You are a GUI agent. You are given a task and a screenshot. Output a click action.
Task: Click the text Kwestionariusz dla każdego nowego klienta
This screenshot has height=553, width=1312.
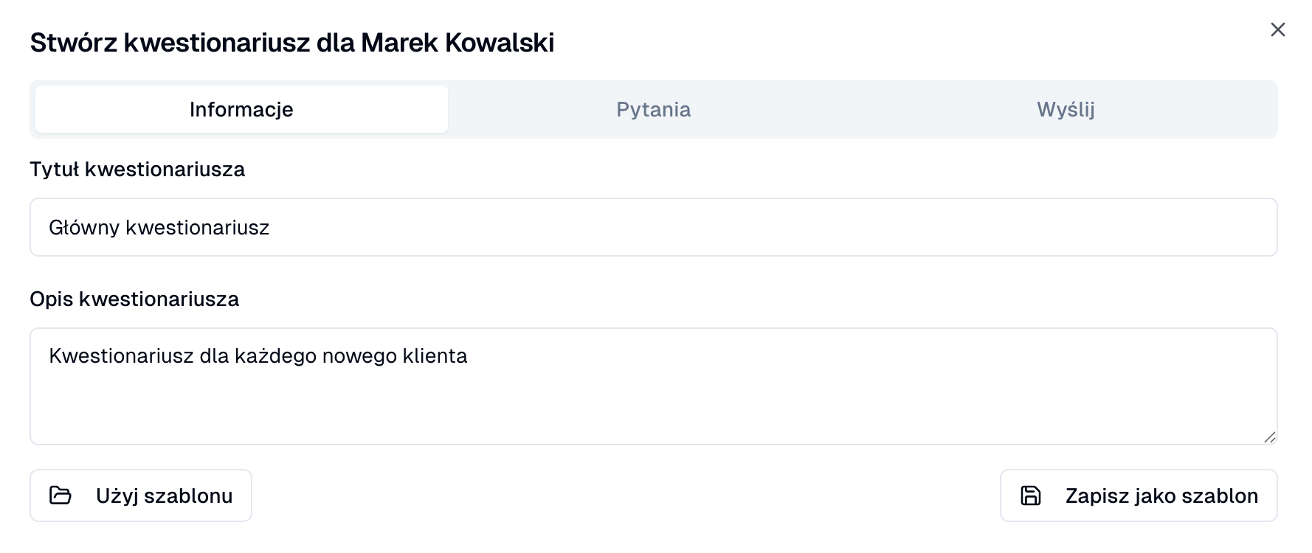(x=258, y=356)
